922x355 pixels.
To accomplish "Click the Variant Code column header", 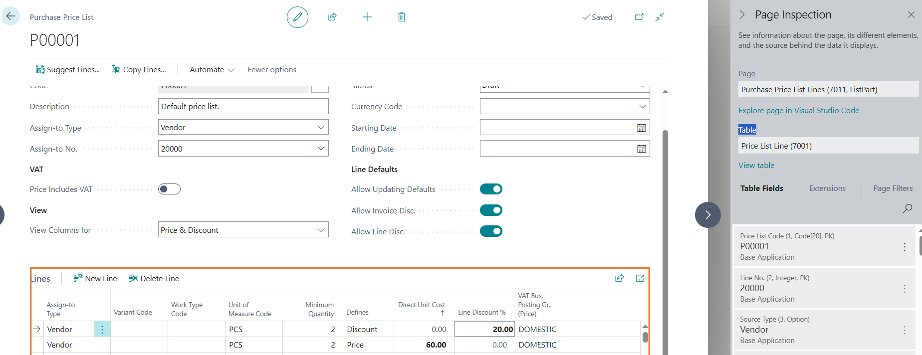I will tap(133, 312).
